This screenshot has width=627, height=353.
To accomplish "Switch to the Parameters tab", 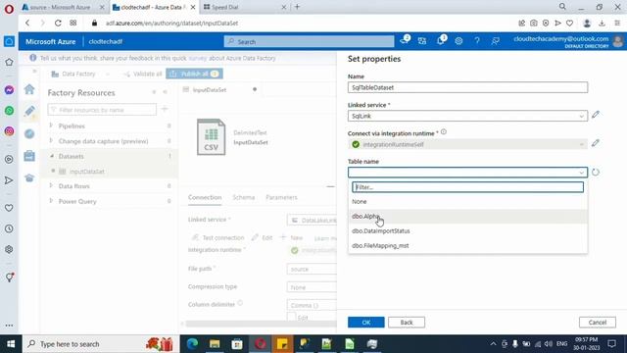I will (281, 197).
